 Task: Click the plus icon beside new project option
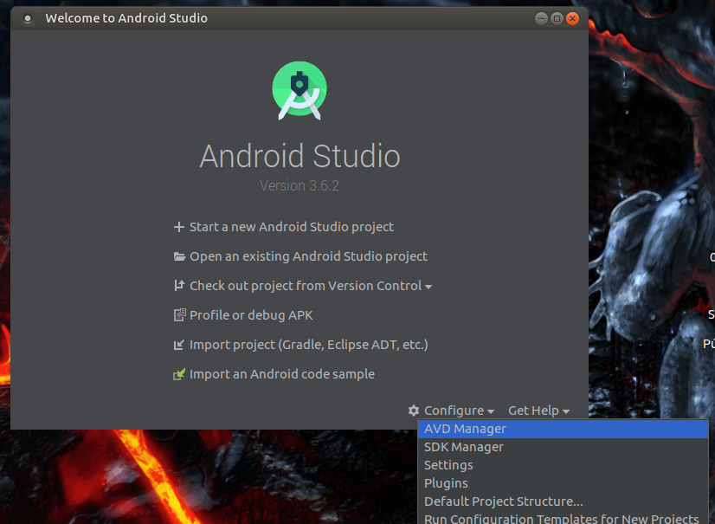(179, 226)
